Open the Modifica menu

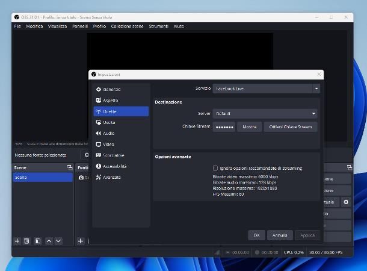(34, 26)
